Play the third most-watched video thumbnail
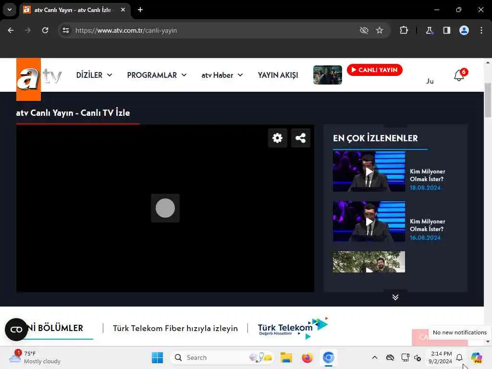Viewport: 492px width, 369px height. (x=369, y=262)
